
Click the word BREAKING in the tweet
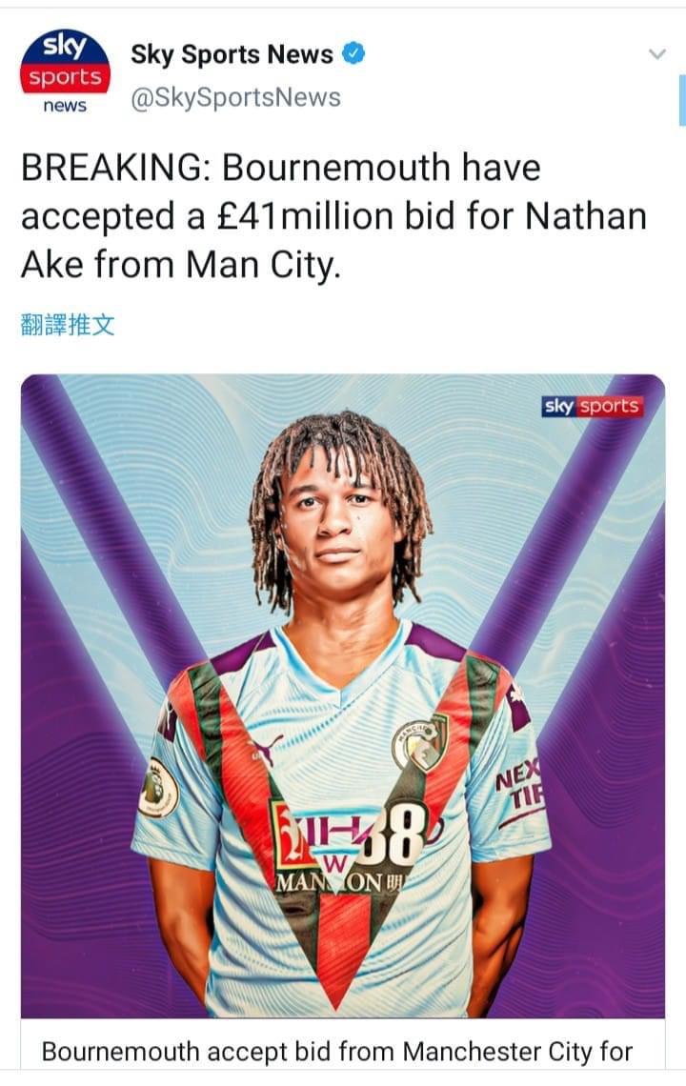115,168
